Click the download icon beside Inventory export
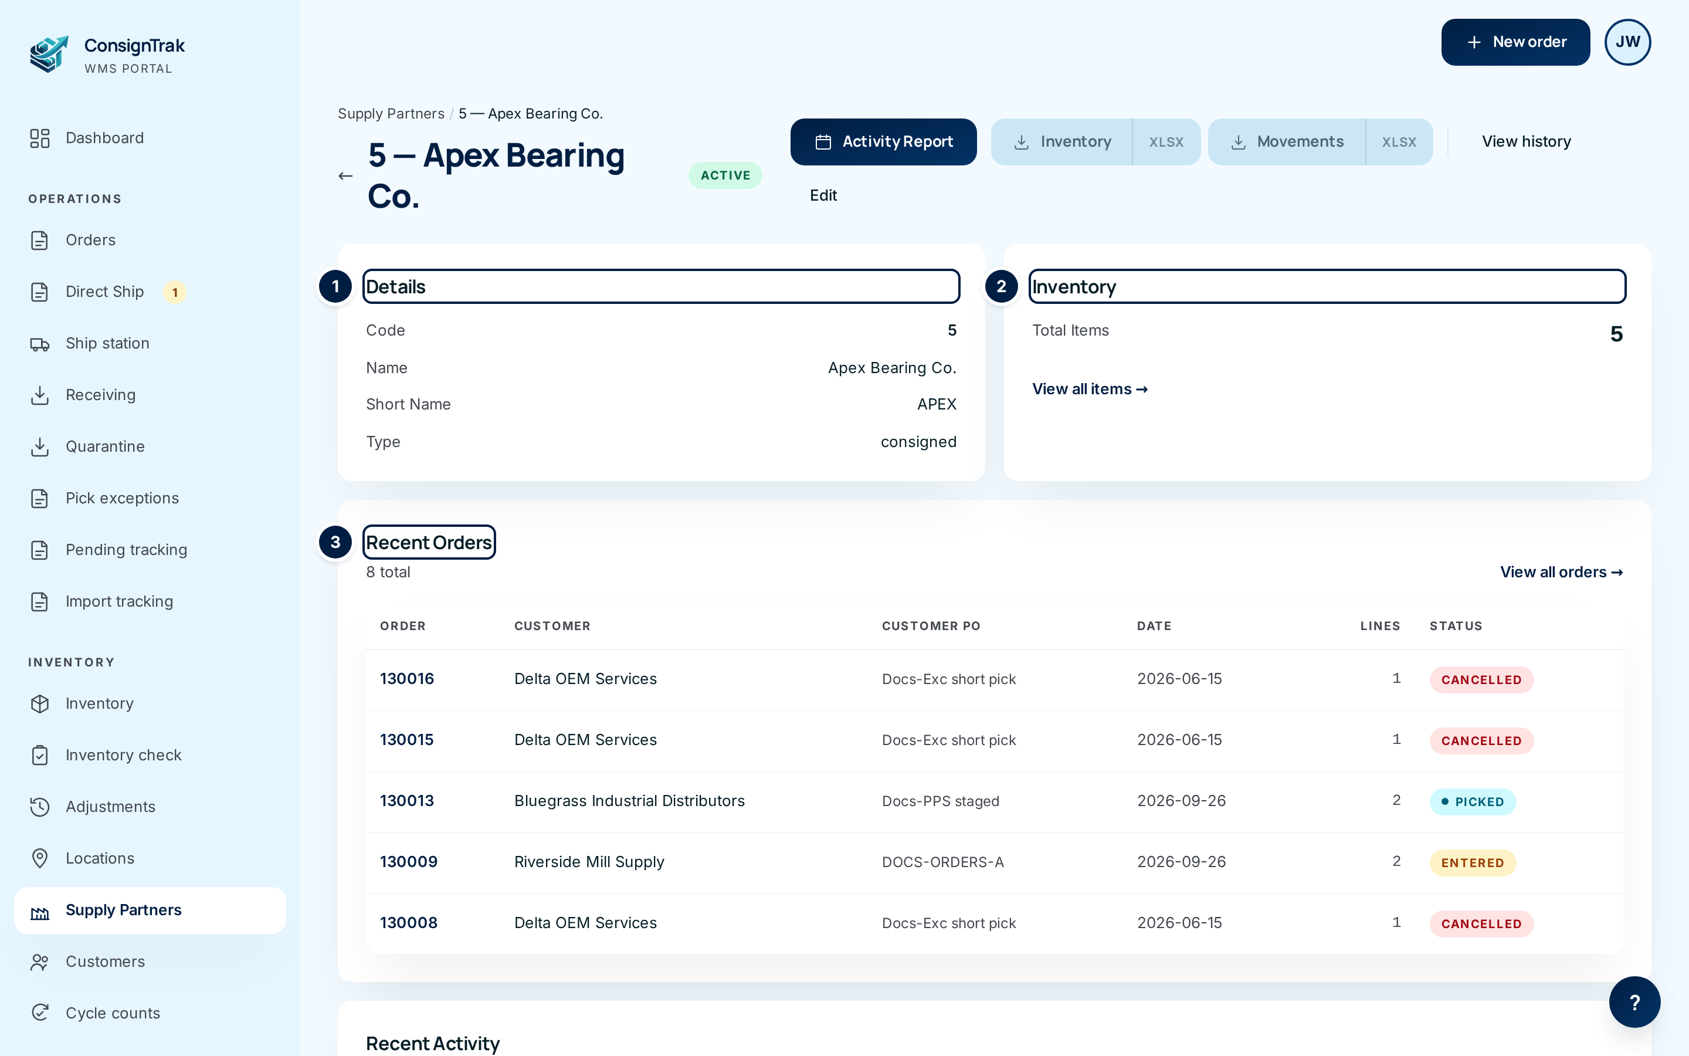Image resolution: width=1689 pixels, height=1056 pixels. (1022, 142)
